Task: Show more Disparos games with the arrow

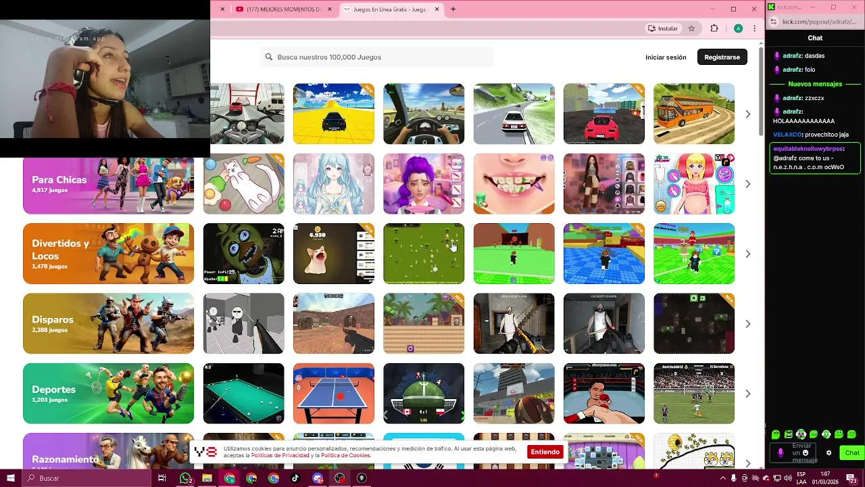Action: 747,324
